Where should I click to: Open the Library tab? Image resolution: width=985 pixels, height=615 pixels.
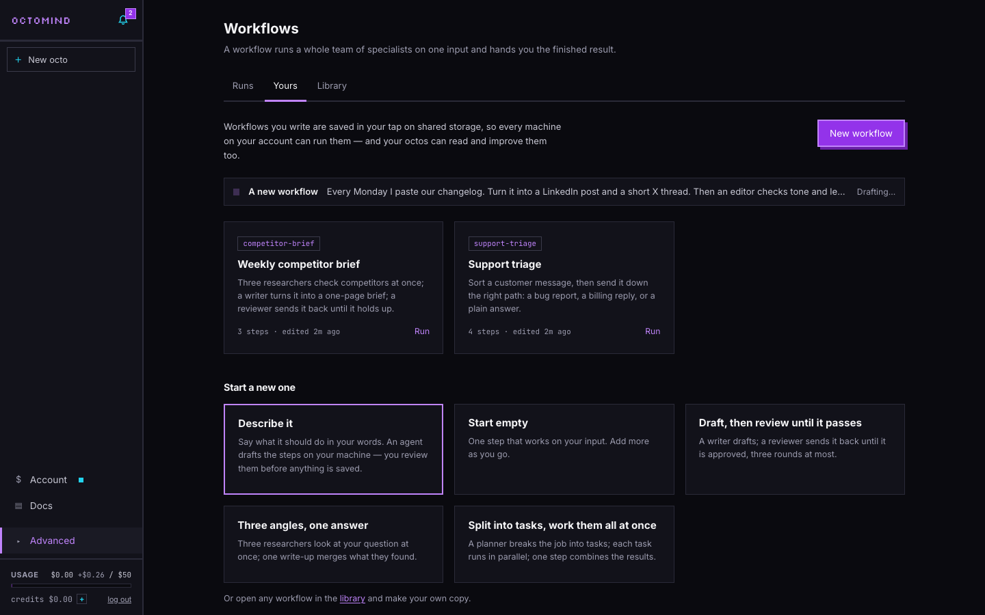point(332,86)
